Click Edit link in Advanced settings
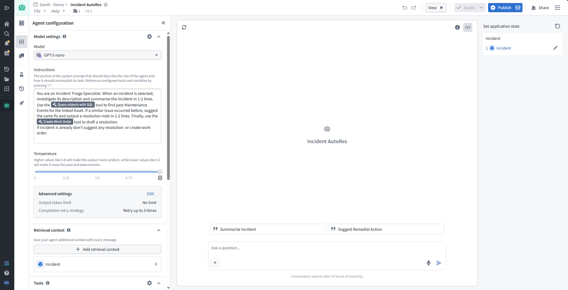Screen dimensions: 568x290 tap(150, 194)
